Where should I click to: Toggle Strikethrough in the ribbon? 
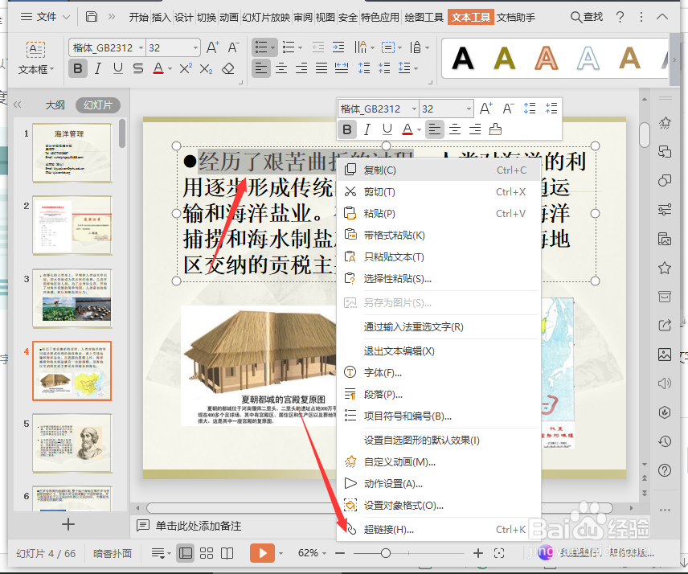137,68
